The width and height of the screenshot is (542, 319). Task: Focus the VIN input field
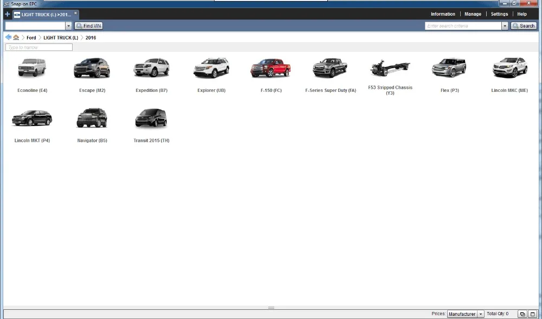pos(35,26)
